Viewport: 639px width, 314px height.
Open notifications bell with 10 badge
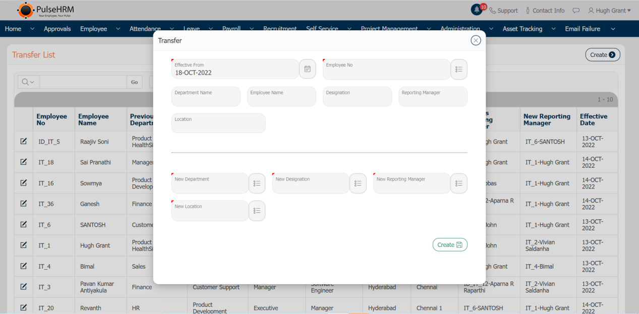[477, 10]
